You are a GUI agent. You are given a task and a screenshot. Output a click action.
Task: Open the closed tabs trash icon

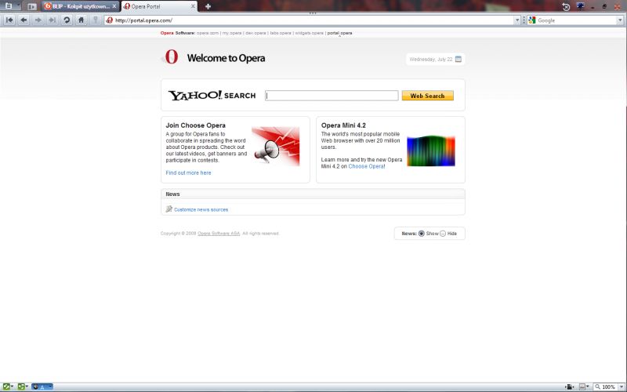pos(566,6)
